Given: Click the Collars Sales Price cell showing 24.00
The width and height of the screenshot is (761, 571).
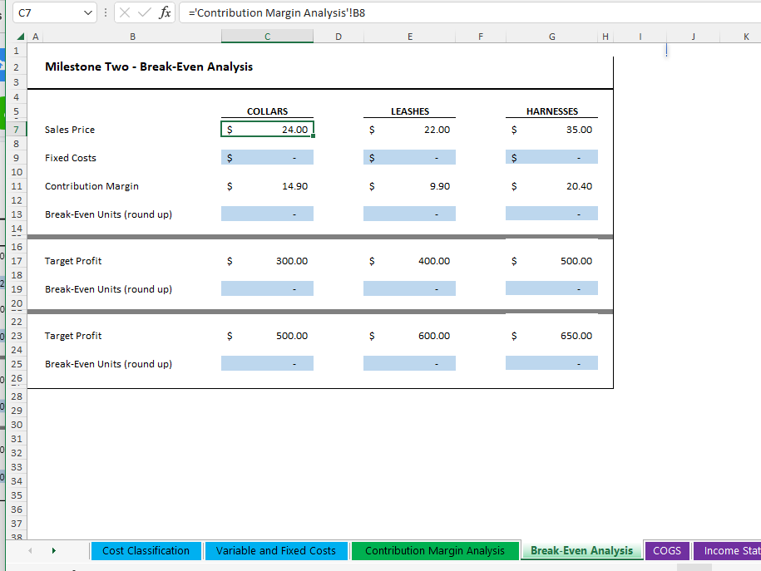Looking at the screenshot, I should (266, 129).
